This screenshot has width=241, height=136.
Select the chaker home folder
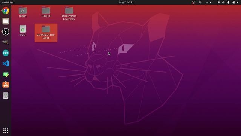pos(23,12)
